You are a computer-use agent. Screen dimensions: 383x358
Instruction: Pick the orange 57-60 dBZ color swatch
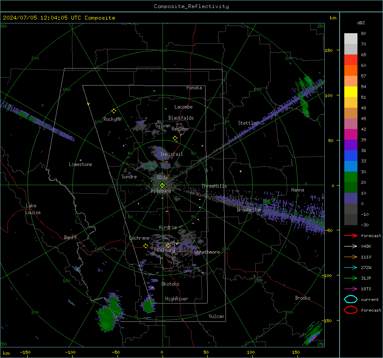351,71
